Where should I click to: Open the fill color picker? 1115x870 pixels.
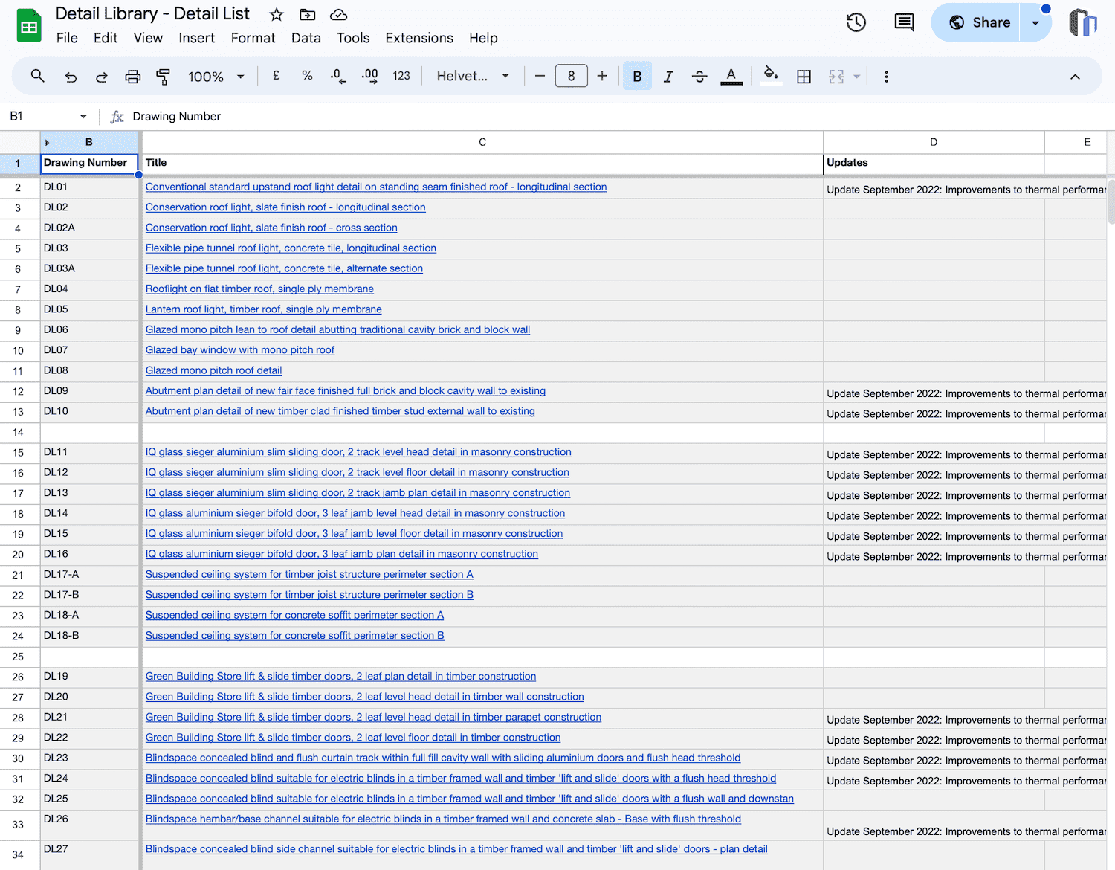point(771,76)
